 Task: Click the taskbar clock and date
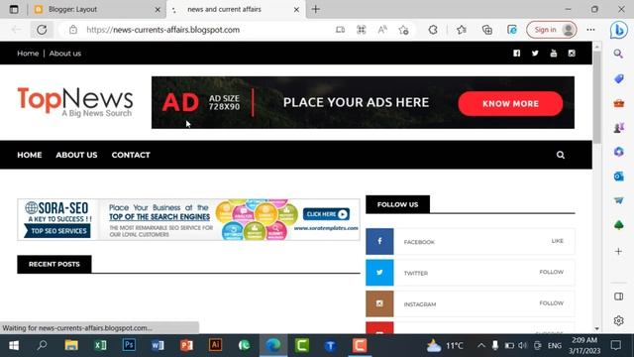pyautogui.click(x=584, y=345)
